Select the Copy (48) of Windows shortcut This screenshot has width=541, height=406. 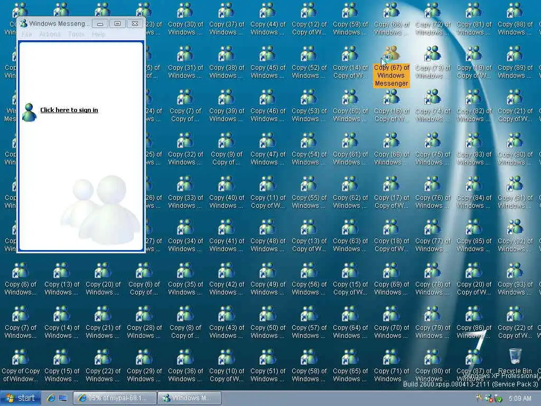click(268, 235)
